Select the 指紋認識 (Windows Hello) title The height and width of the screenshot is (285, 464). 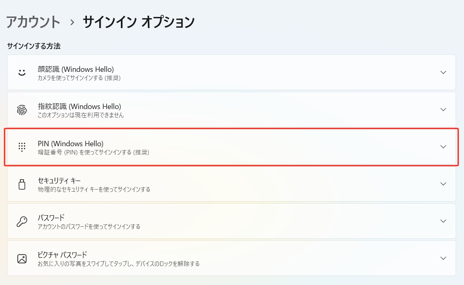79,106
